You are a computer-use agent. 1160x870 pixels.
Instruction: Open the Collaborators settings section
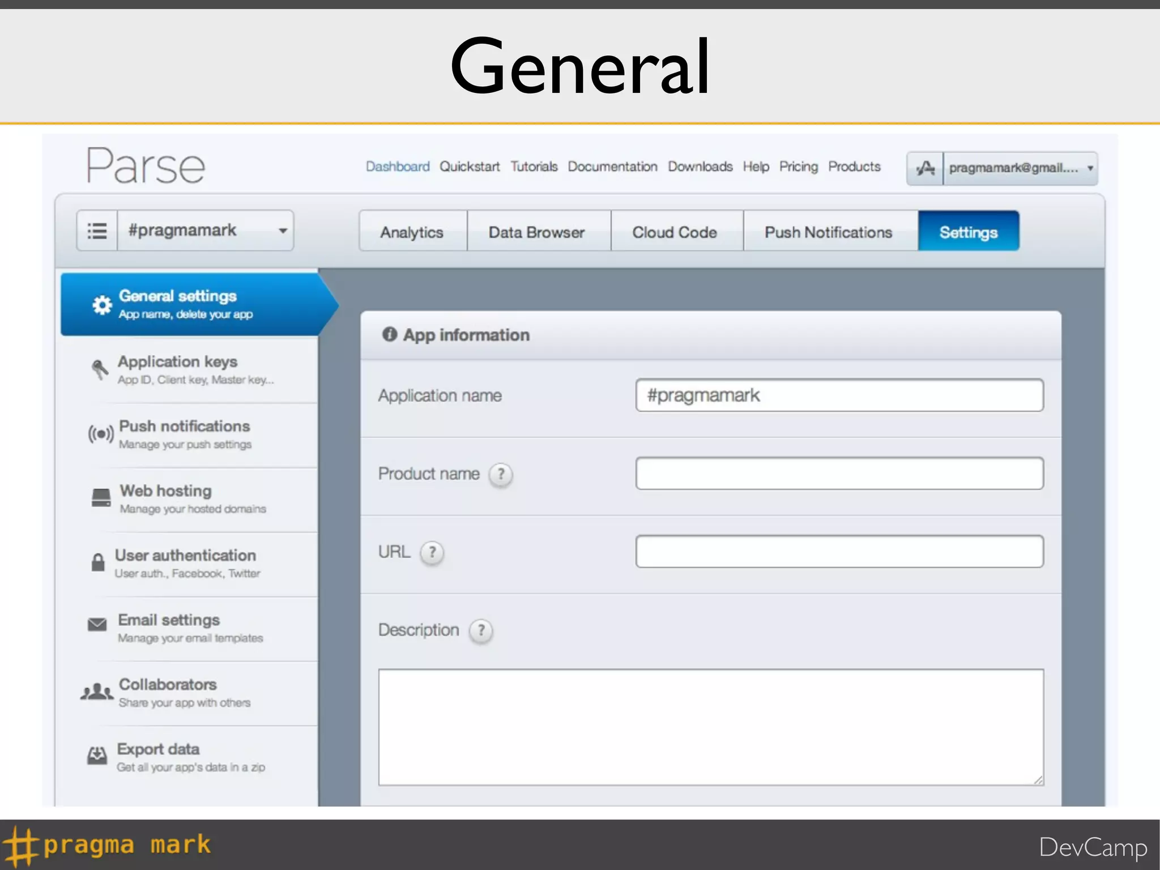(x=190, y=693)
